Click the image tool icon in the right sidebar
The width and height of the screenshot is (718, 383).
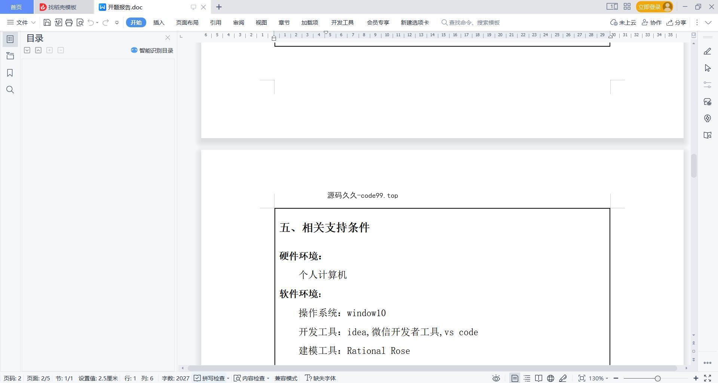tap(708, 102)
